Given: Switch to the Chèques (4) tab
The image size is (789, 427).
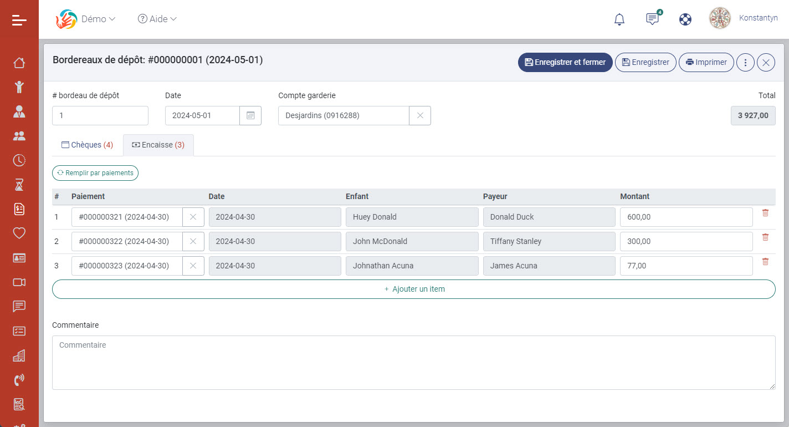Looking at the screenshot, I should 87,144.
